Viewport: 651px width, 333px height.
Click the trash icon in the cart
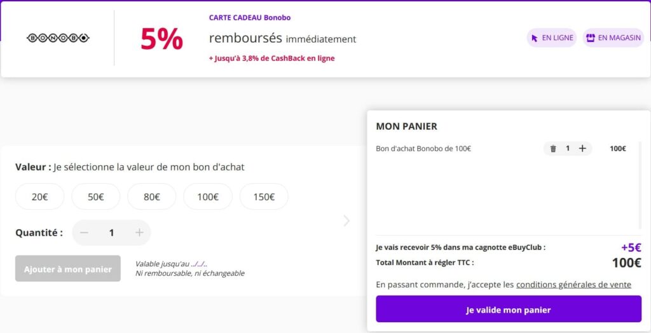[553, 149]
